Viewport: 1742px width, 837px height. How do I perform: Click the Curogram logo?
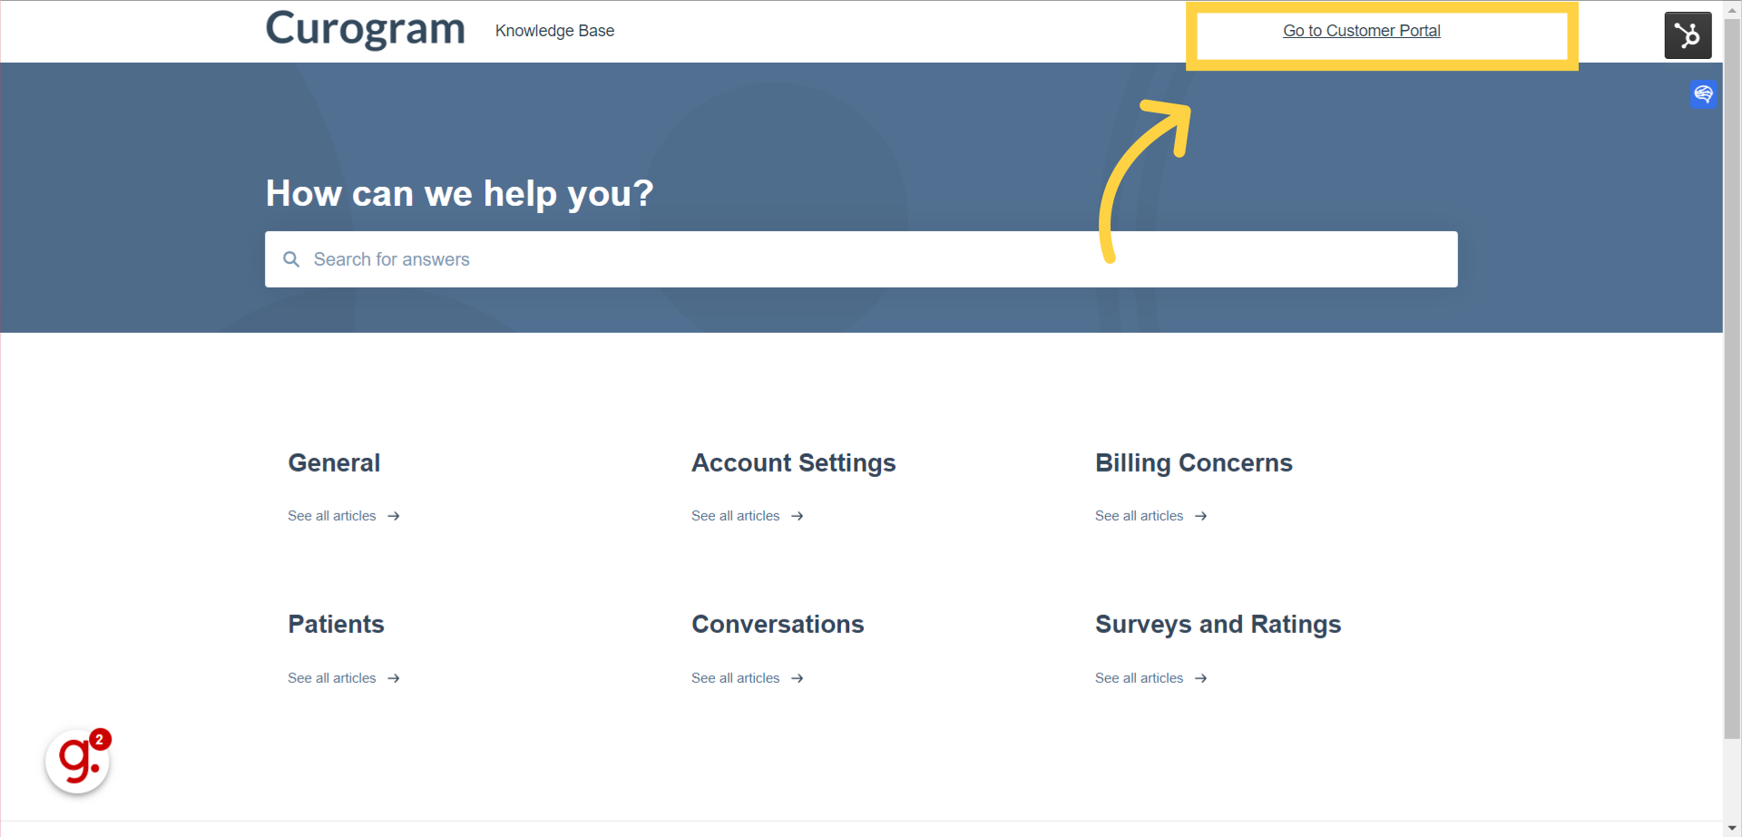pyautogui.click(x=365, y=29)
